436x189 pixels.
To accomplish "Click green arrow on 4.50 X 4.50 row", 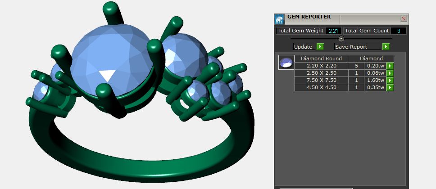I will click(x=390, y=88).
